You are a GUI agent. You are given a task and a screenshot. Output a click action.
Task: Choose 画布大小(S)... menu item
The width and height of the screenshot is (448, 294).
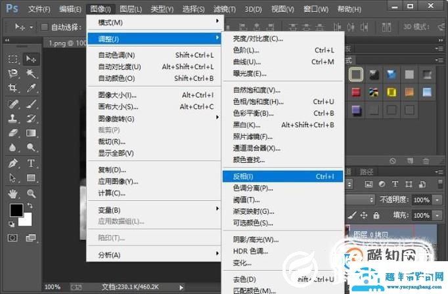click(154, 106)
